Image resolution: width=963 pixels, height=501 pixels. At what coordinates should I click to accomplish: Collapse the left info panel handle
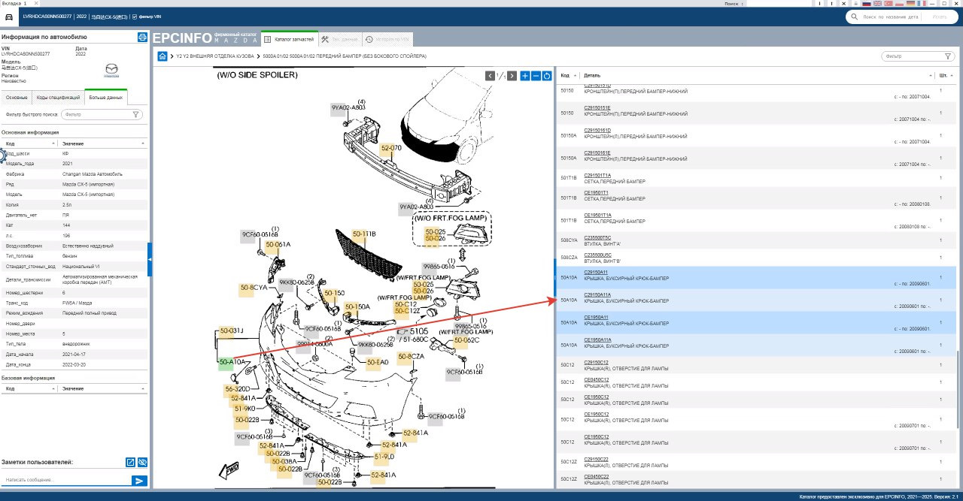(x=149, y=259)
